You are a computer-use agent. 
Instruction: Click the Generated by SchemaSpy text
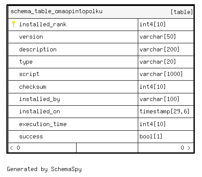(44, 169)
